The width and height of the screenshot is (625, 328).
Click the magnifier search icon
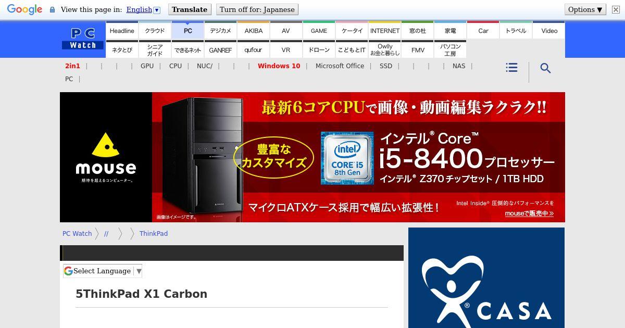pyautogui.click(x=545, y=68)
